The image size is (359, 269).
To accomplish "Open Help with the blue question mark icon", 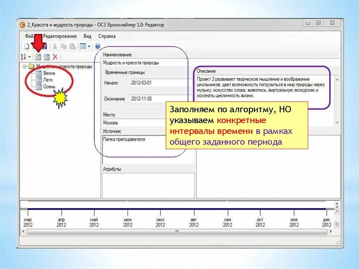I will (97, 46).
